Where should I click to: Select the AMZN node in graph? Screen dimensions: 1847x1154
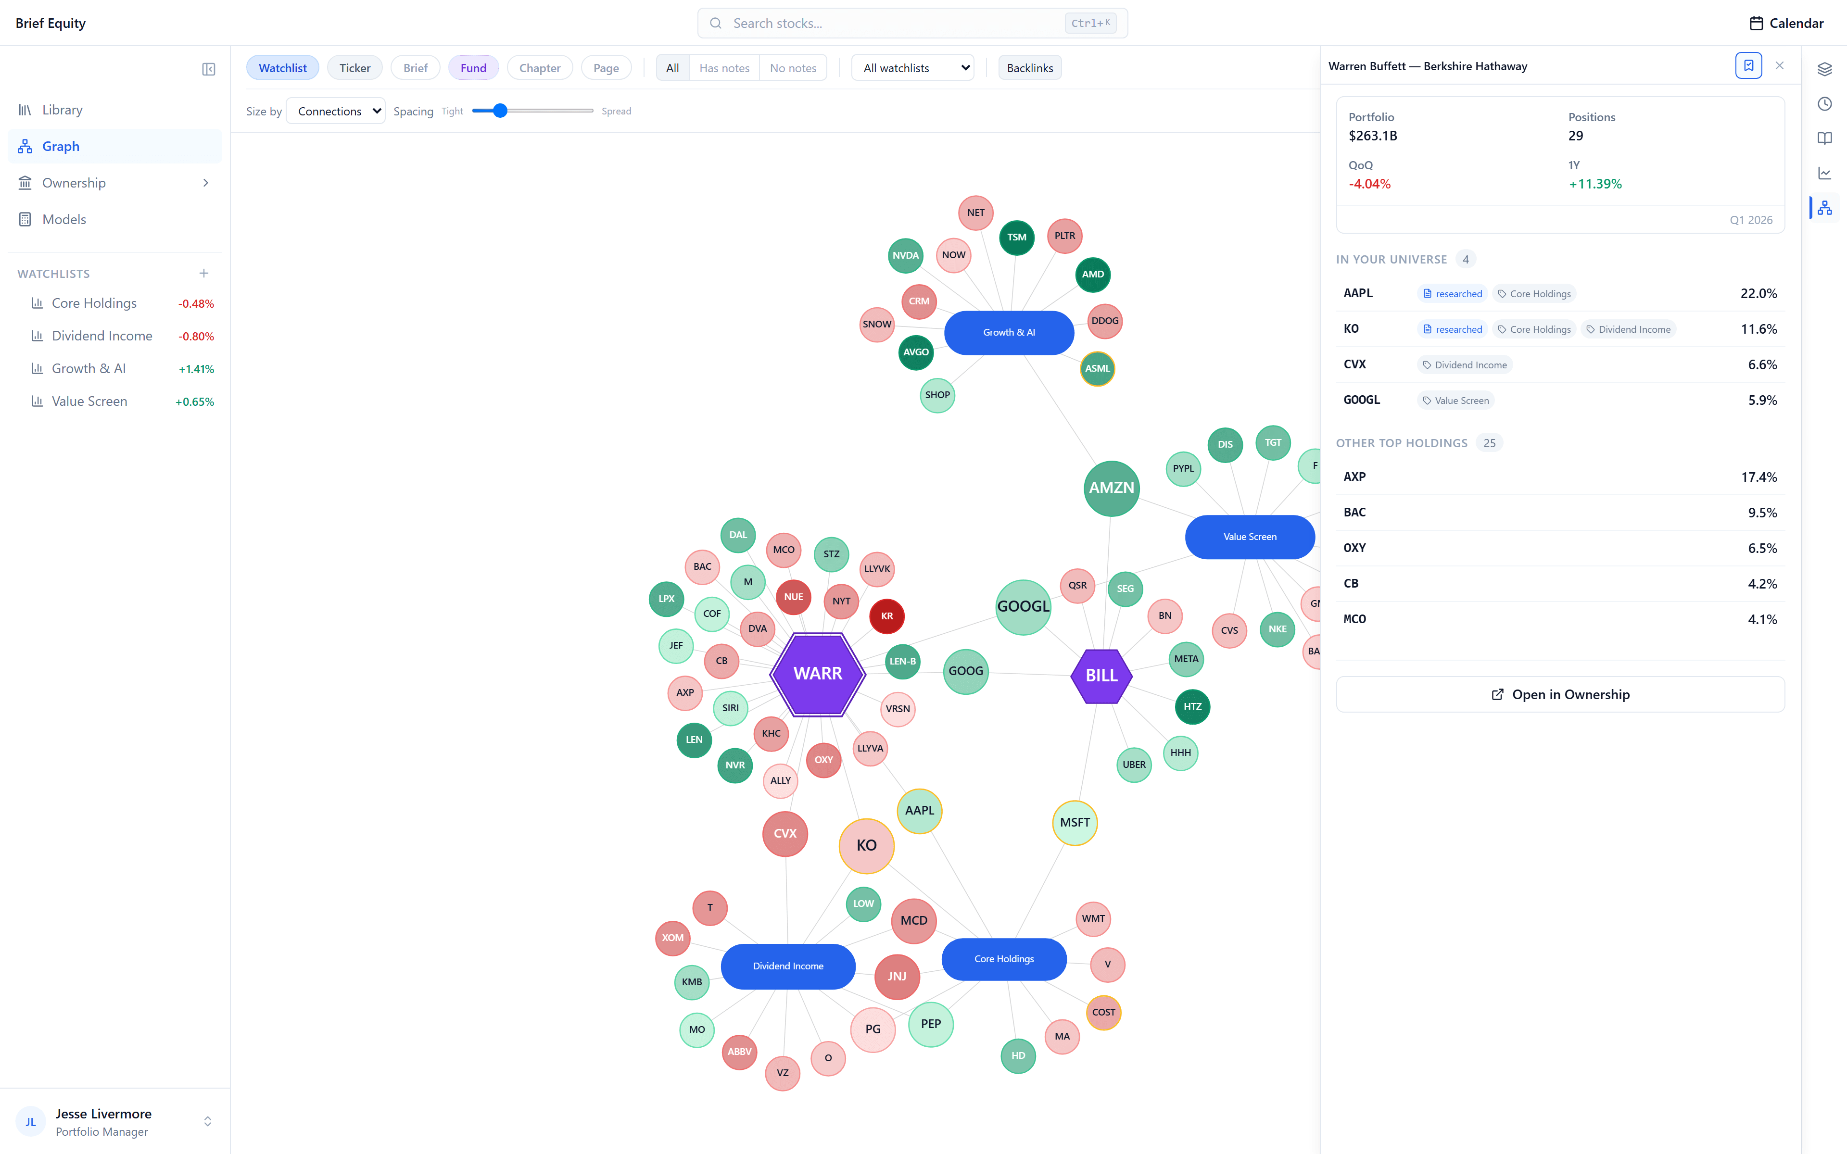pyautogui.click(x=1111, y=488)
